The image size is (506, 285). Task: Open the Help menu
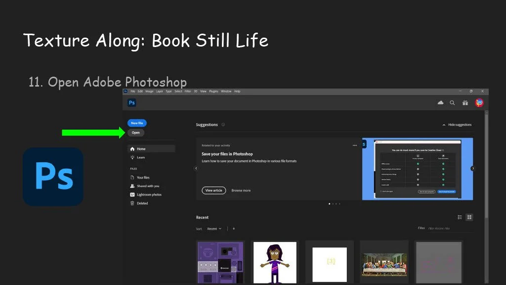[237, 92]
